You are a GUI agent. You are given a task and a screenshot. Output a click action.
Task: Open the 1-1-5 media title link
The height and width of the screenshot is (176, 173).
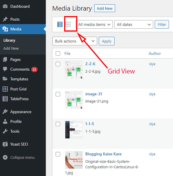[x=90, y=124]
